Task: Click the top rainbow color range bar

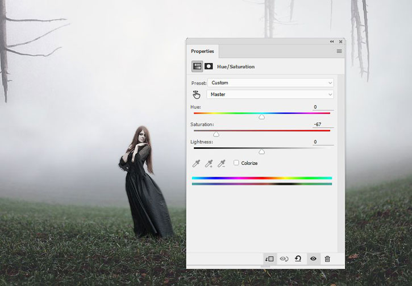Action: (x=262, y=178)
